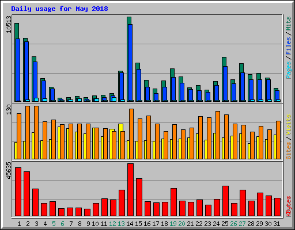
Task: Click day label 28 on the x-axis
Action: coord(251,224)
